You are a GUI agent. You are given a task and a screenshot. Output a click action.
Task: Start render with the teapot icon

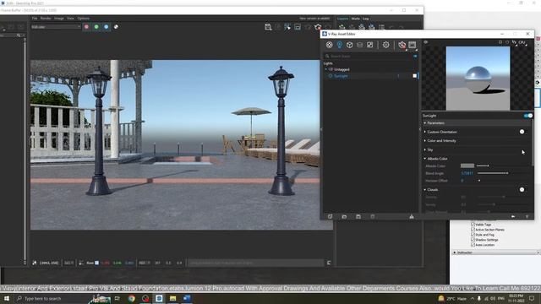point(402,45)
